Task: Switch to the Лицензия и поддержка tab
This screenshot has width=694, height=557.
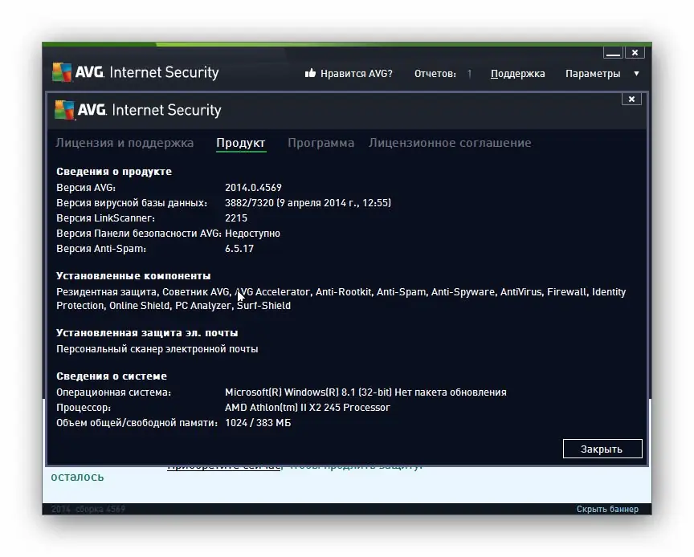Action: (125, 143)
